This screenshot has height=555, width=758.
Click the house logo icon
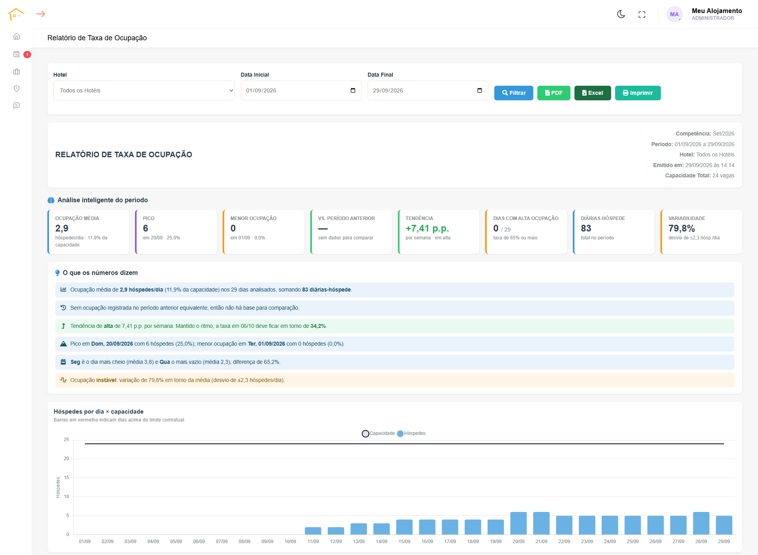pos(16,14)
